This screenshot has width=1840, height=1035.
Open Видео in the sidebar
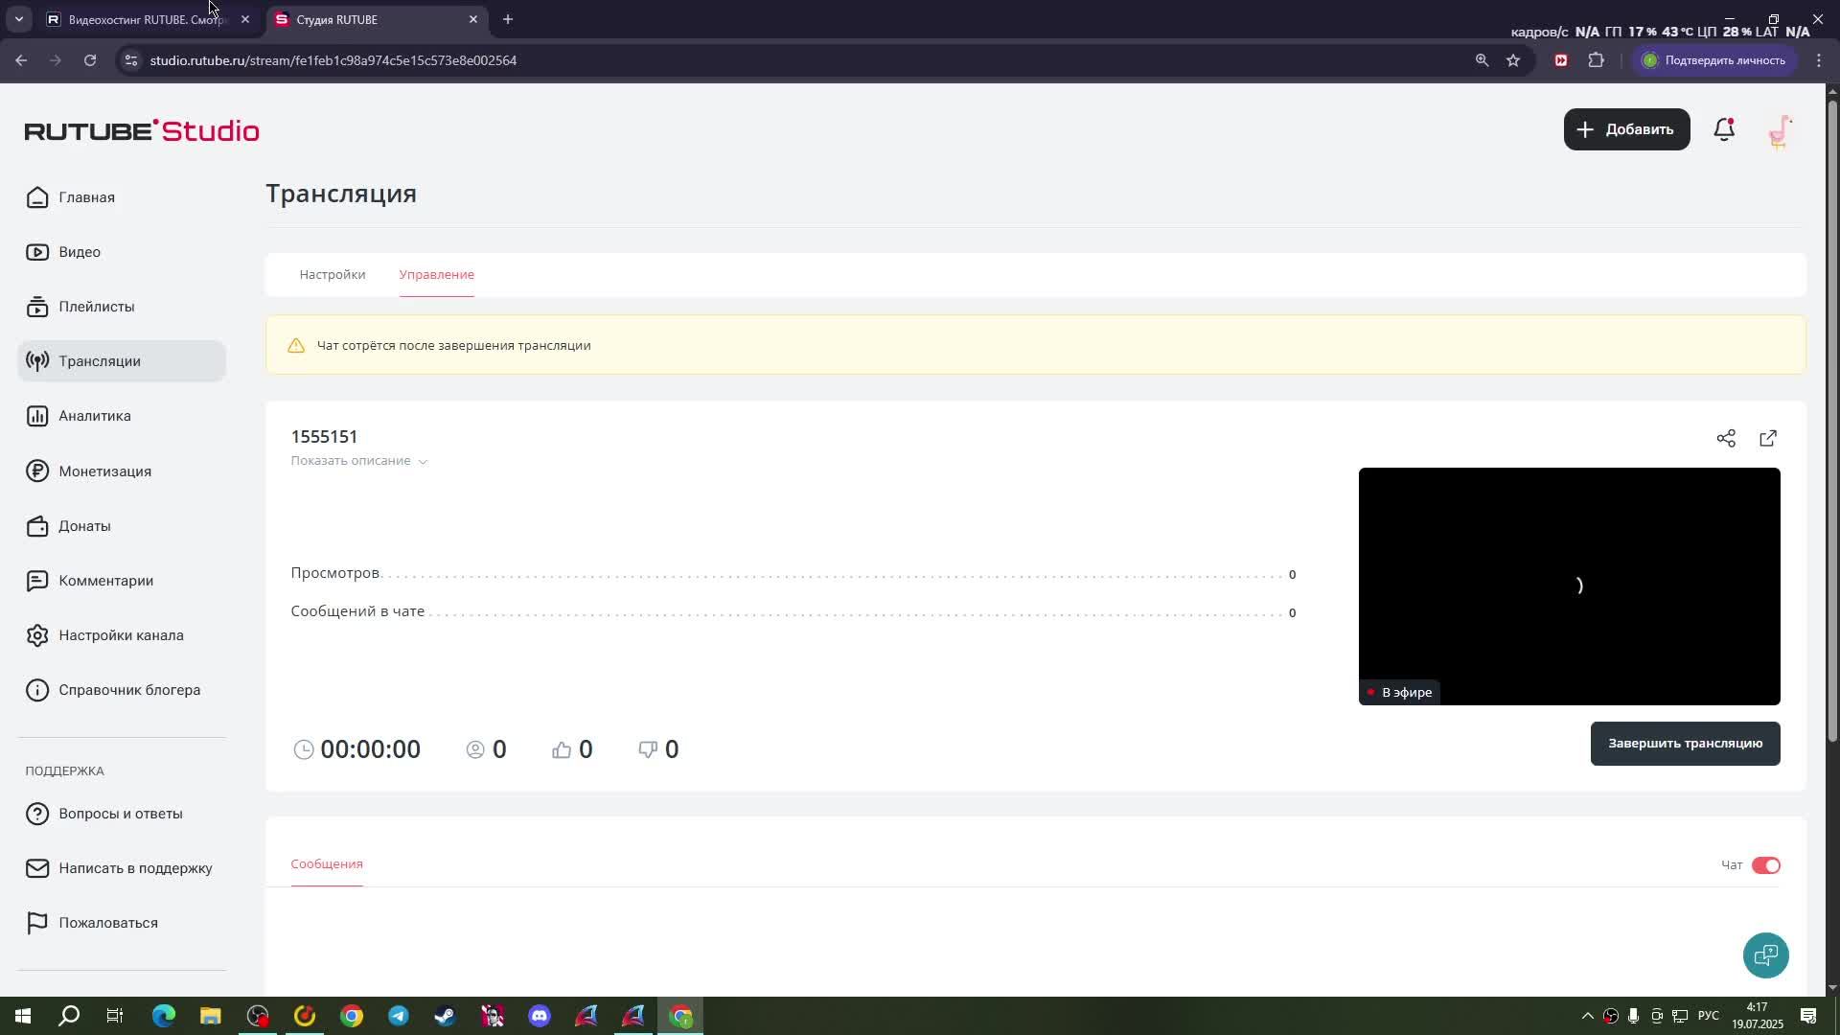pyautogui.click(x=122, y=252)
